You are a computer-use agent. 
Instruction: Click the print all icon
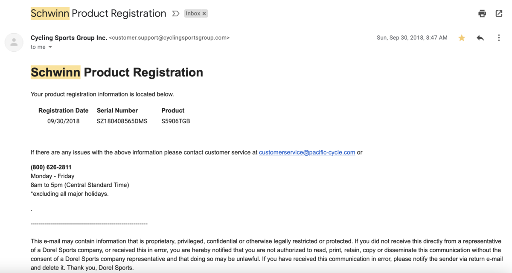pos(482,14)
